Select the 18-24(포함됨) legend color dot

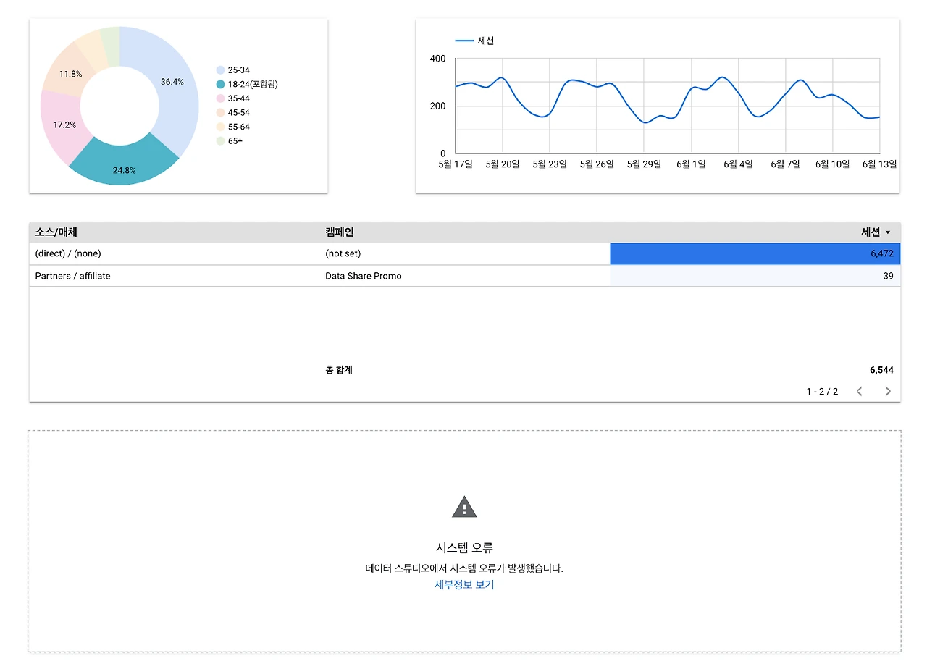coord(220,84)
